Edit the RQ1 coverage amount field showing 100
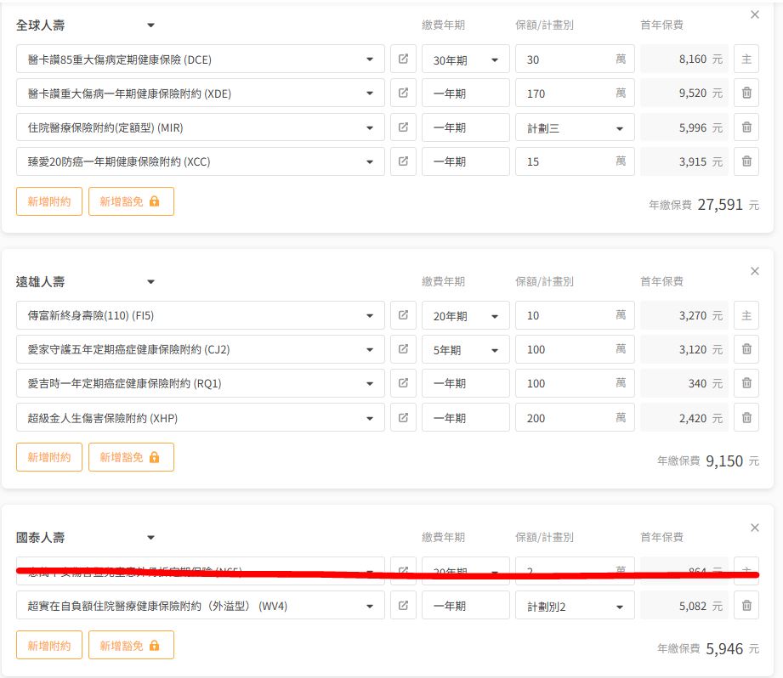Image resolution: width=783 pixels, height=678 pixels. tap(575, 383)
